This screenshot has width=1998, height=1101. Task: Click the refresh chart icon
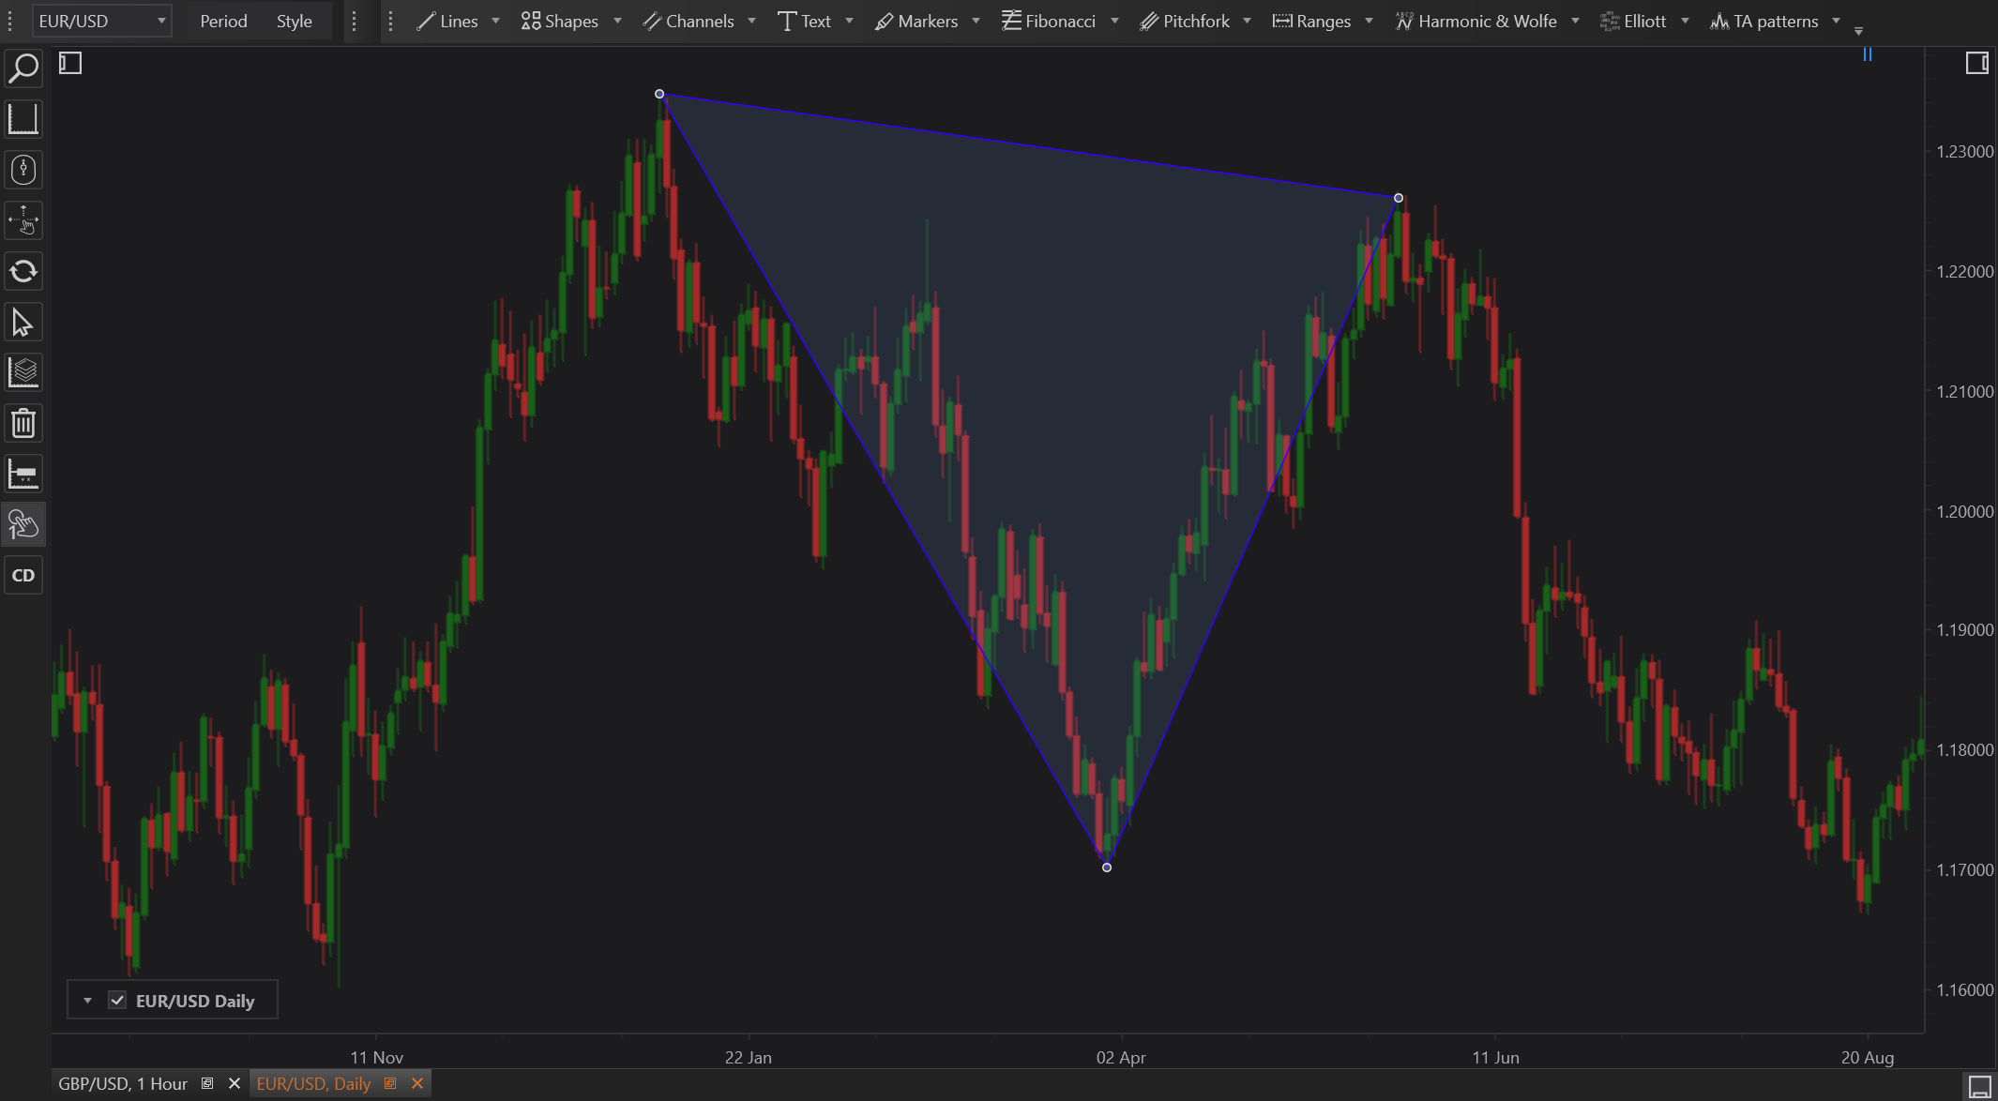pos(23,272)
